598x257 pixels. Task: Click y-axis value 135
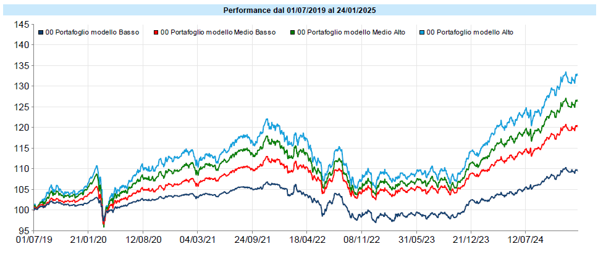pyautogui.click(x=22, y=66)
